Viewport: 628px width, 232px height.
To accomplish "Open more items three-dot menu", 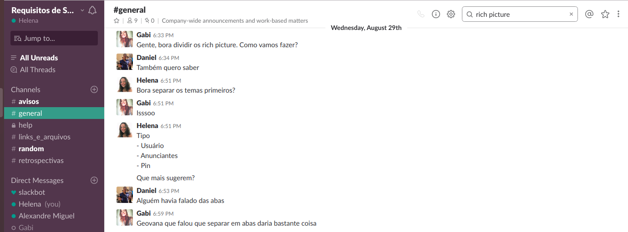I will click(618, 14).
